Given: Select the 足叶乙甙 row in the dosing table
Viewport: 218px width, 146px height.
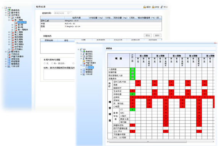Looking at the screenshot, I should tap(101, 21).
